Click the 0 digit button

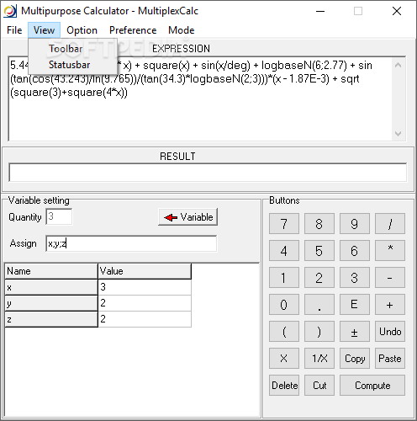pos(284,305)
